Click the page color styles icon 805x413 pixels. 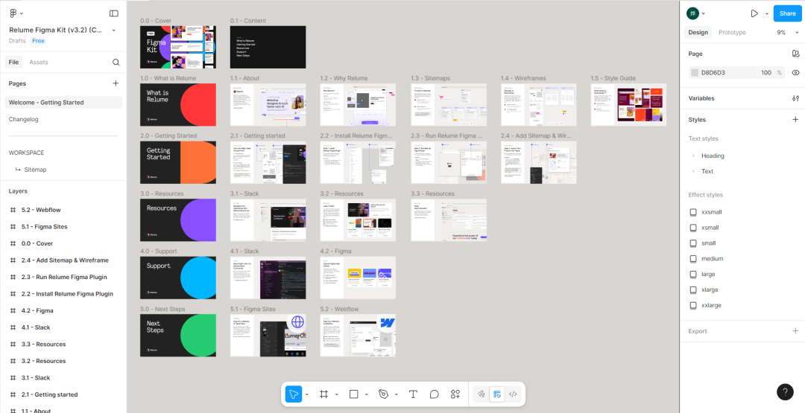click(795, 54)
